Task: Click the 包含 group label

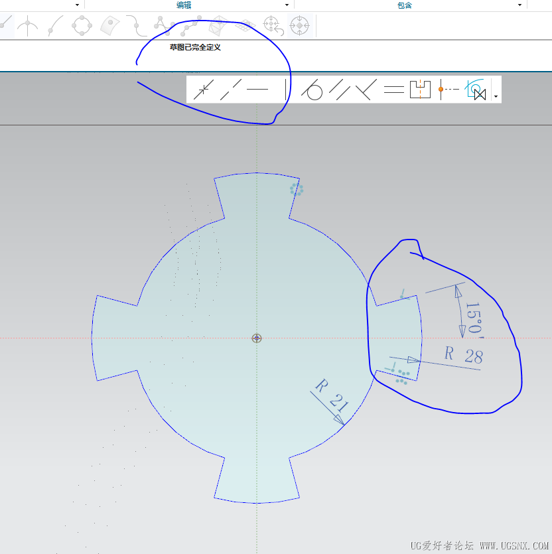Action: pyautogui.click(x=405, y=5)
